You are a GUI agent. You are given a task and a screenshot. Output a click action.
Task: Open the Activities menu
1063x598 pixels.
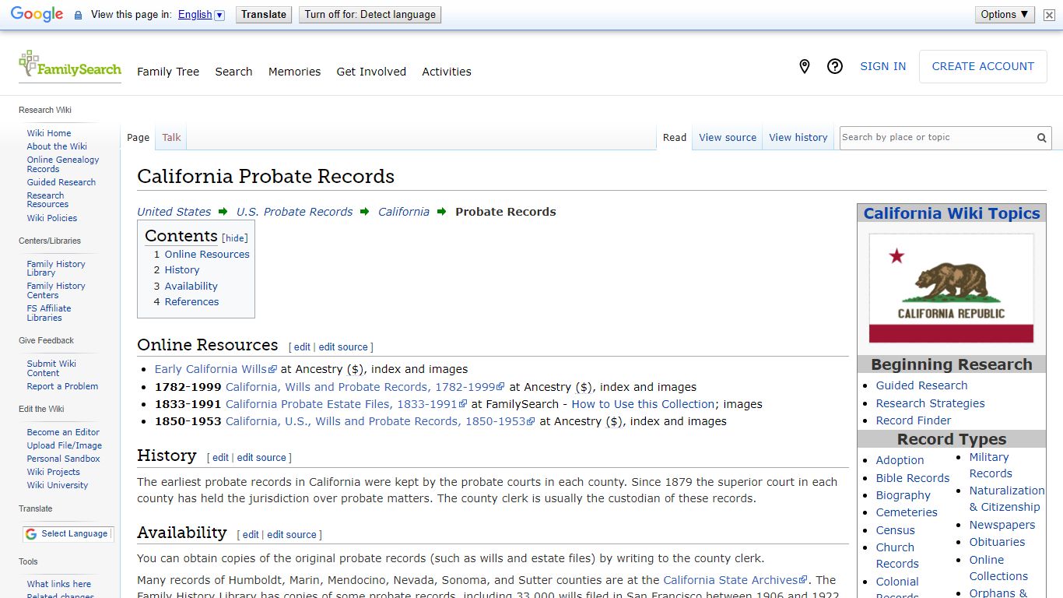point(447,72)
